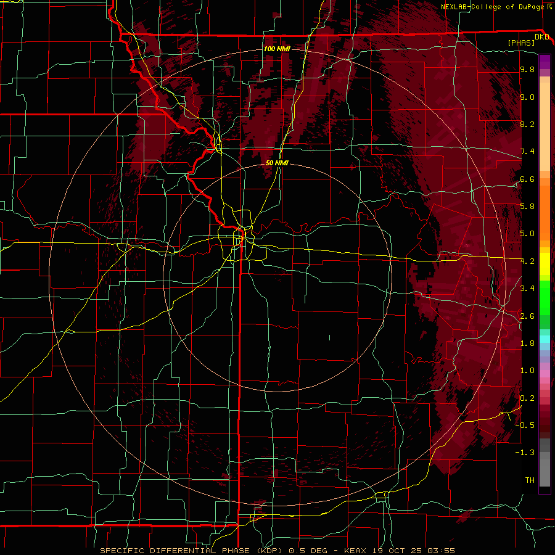Image resolution: width=555 pixels, height=555 pixels.
Task: Click the 50 NMI range ring label
Action: point(277,163)
